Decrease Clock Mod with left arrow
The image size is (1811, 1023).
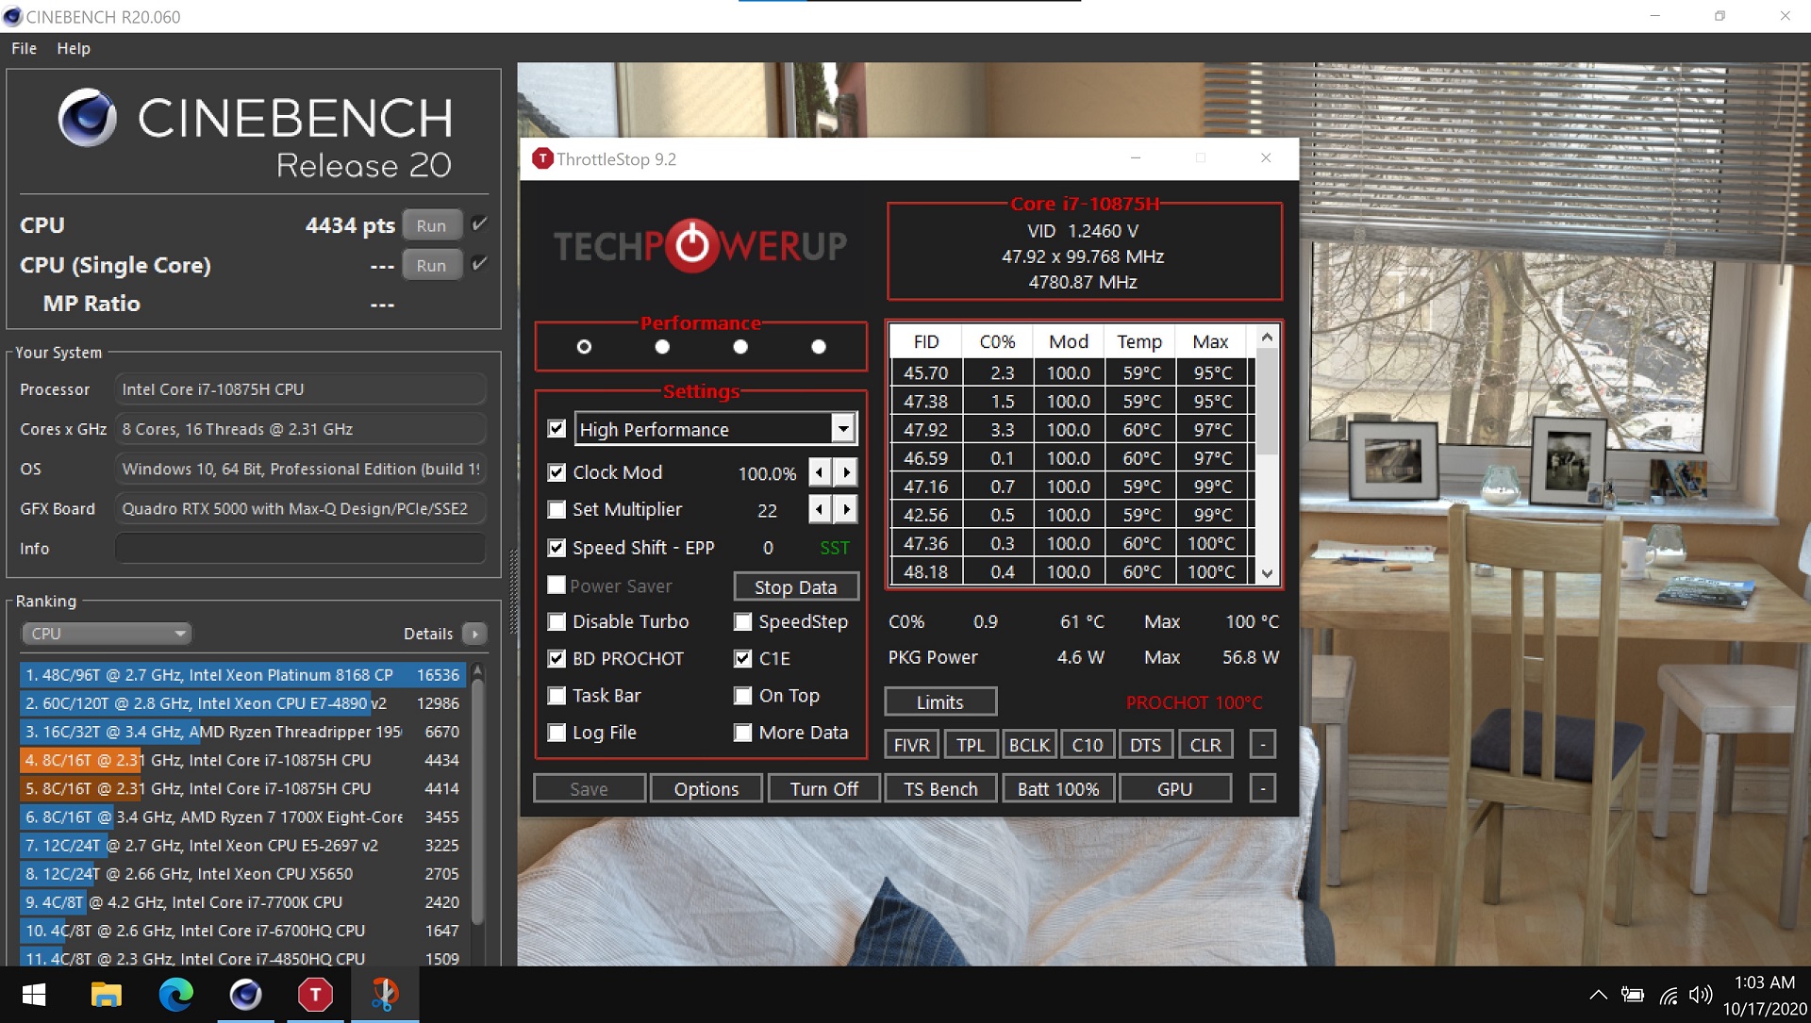coord(820,472)
